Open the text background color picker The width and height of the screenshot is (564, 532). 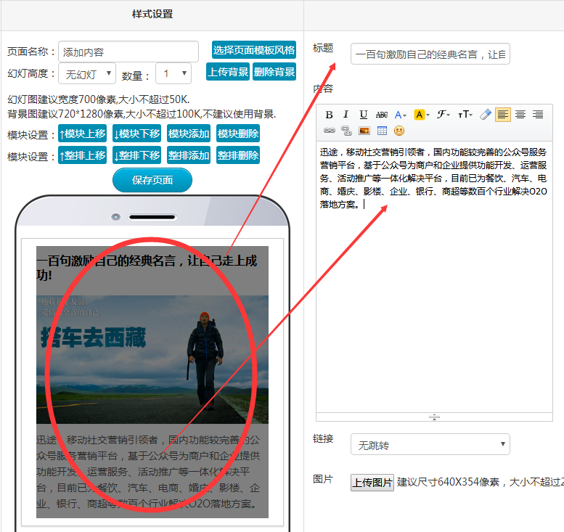click(x=422, y=115)
